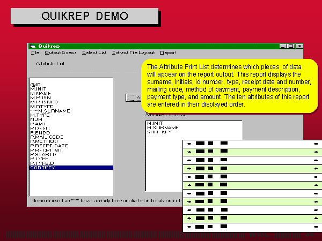Select P.METHOD in the Attribute List
The height and width of the screenshot is (241, 322).
[x=42, y=141]
